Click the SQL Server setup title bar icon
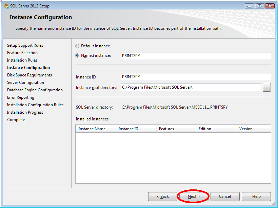Image resolution: width=278 pixels, height=208 pixels. pyautogui.click(x=6, y=6)
